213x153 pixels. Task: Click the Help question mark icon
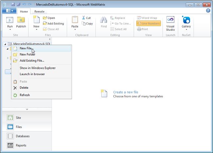tap(208, 10)
